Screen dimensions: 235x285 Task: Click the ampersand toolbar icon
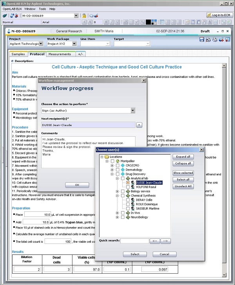(x=210, y=22)
